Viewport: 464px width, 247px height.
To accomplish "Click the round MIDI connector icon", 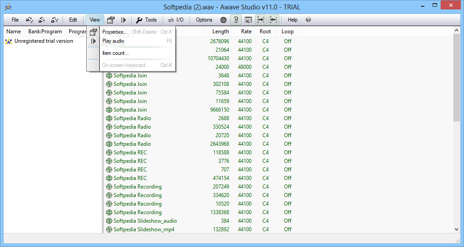I will pos(223,20).
